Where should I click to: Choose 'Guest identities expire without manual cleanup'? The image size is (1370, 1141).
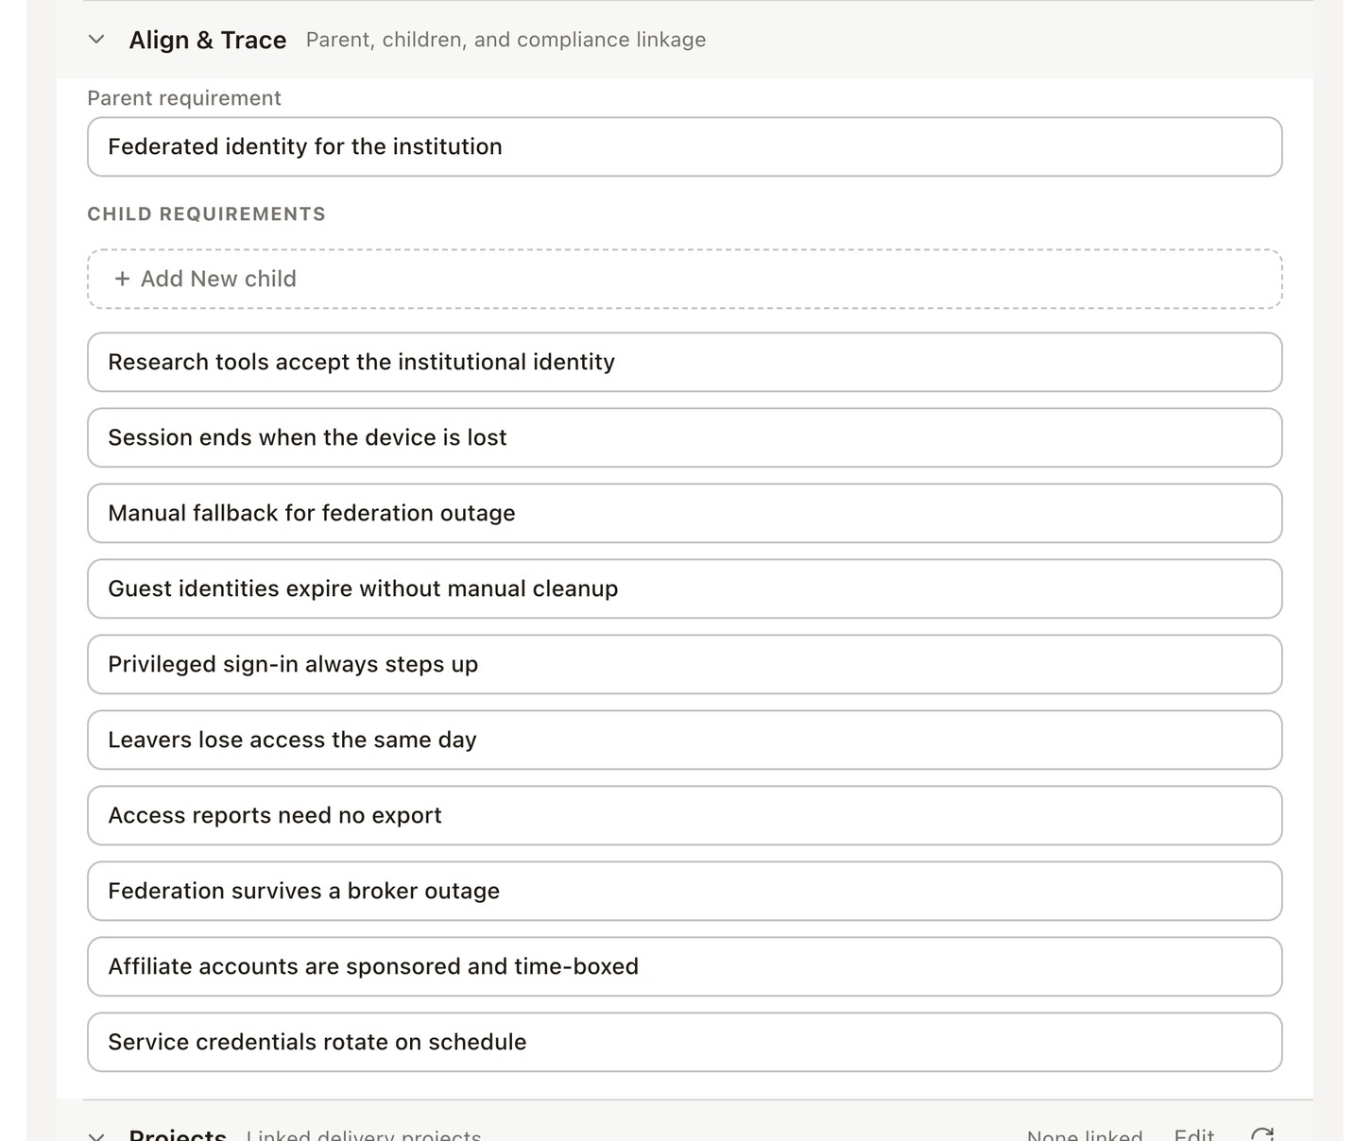pos(685,588)
